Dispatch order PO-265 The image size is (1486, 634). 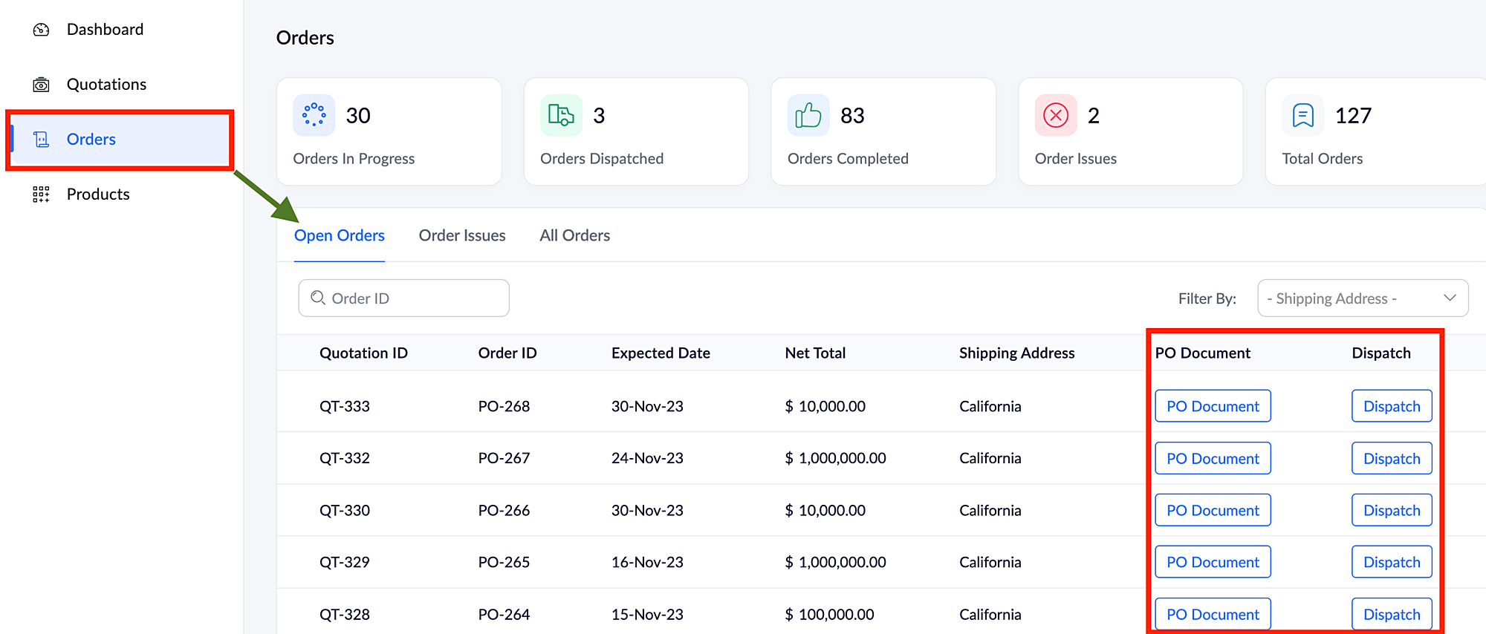click(1392, 562)
